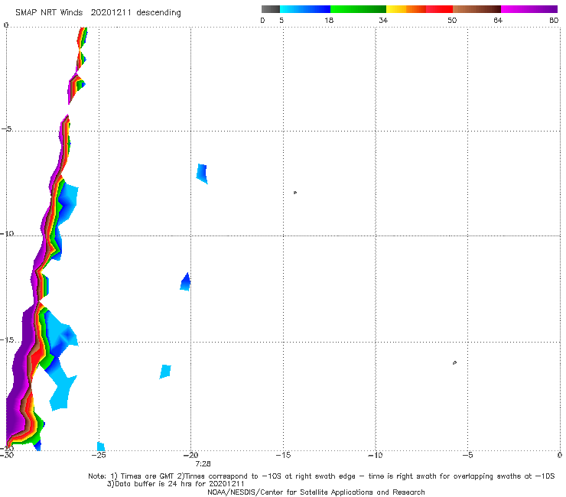566x497 pixels.
Task: Click the '-10' latitude label on left axis
Action: pyautogui.click(x=7, y=233)
